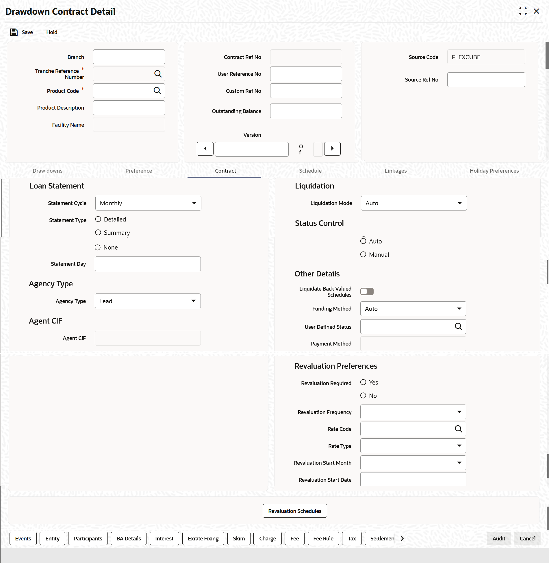Image resolution: width=549 pixels, height=565 pixels.
Task: Enable Liquidate Back Valued Schedules
Action: tap(367, 291)
